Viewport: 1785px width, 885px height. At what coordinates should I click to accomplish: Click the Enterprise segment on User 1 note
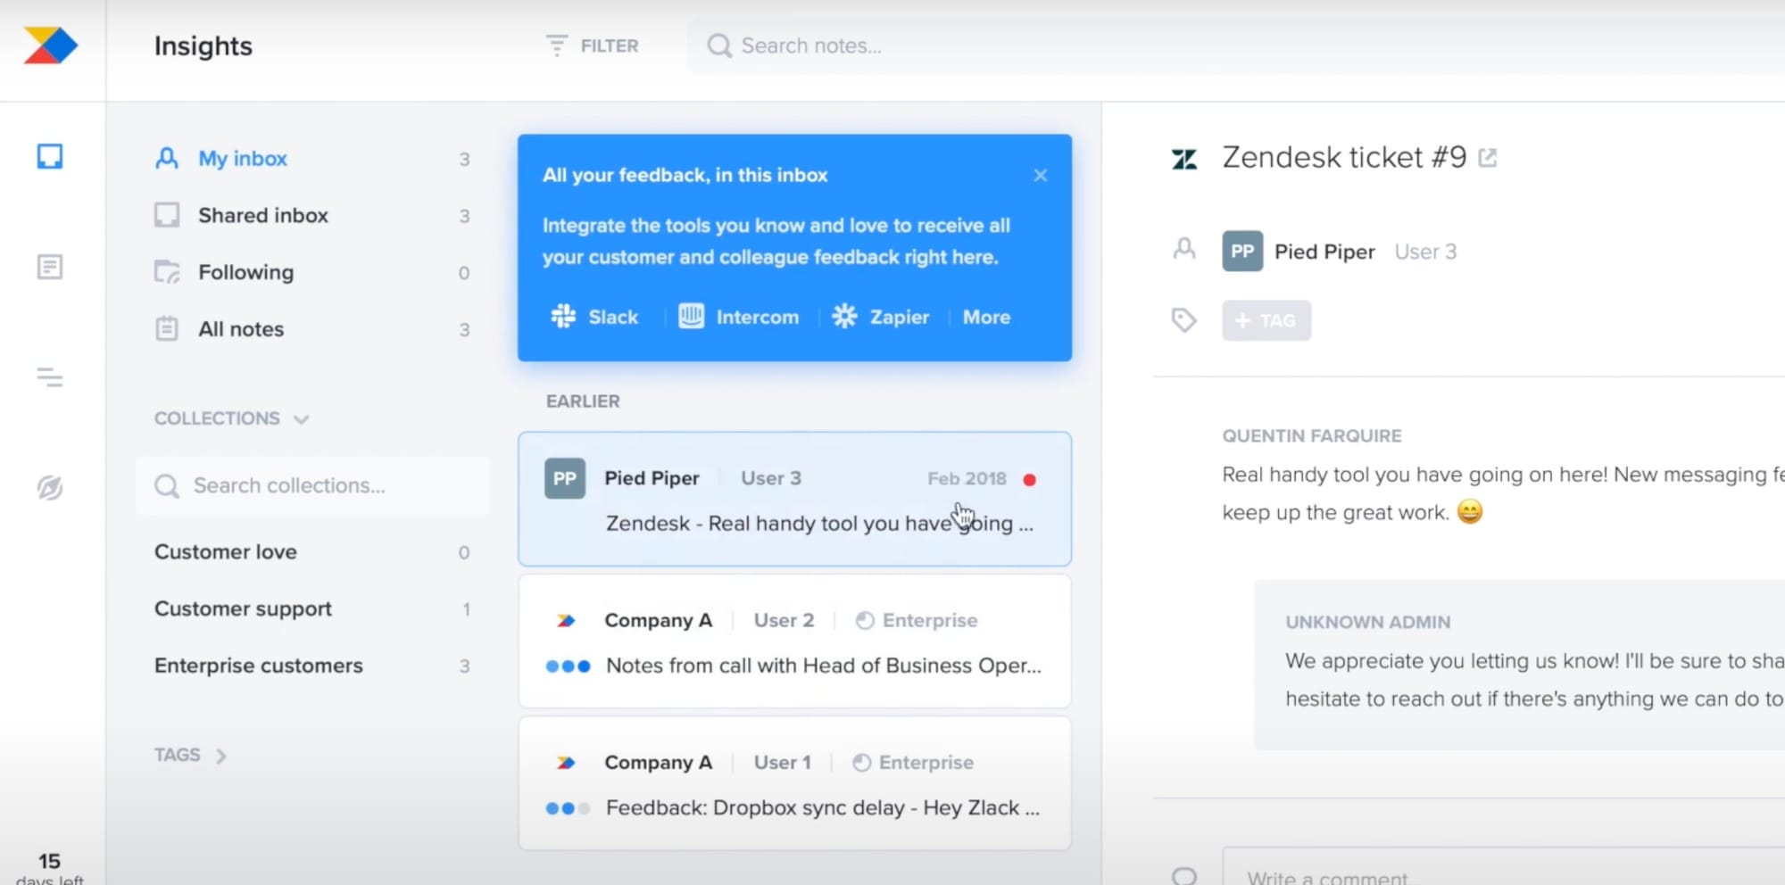tap(913, 763)
